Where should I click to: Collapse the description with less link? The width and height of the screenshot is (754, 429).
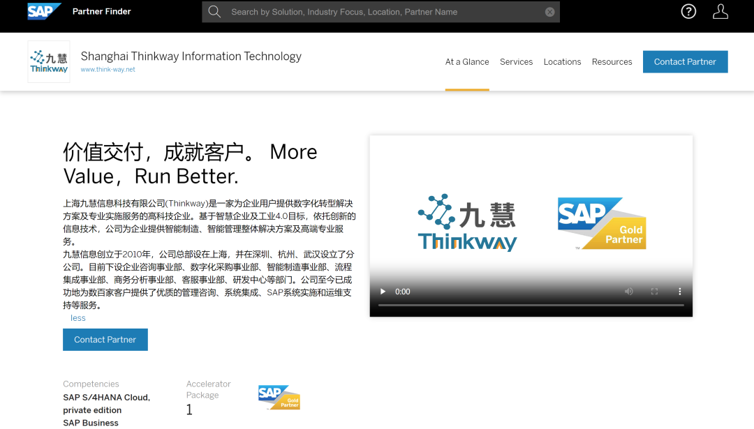(78, 318)
